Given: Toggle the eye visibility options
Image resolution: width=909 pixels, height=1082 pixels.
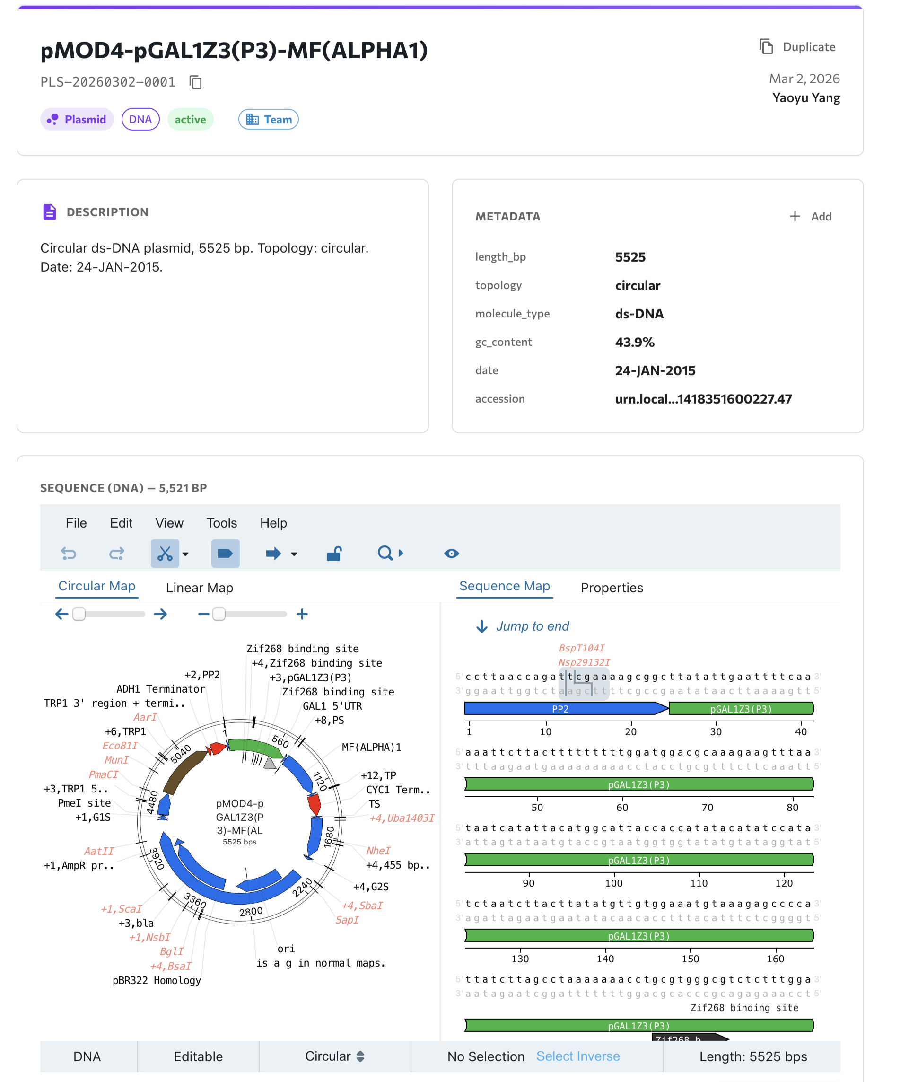Looking at the screenshot, I should click(451, 554).
